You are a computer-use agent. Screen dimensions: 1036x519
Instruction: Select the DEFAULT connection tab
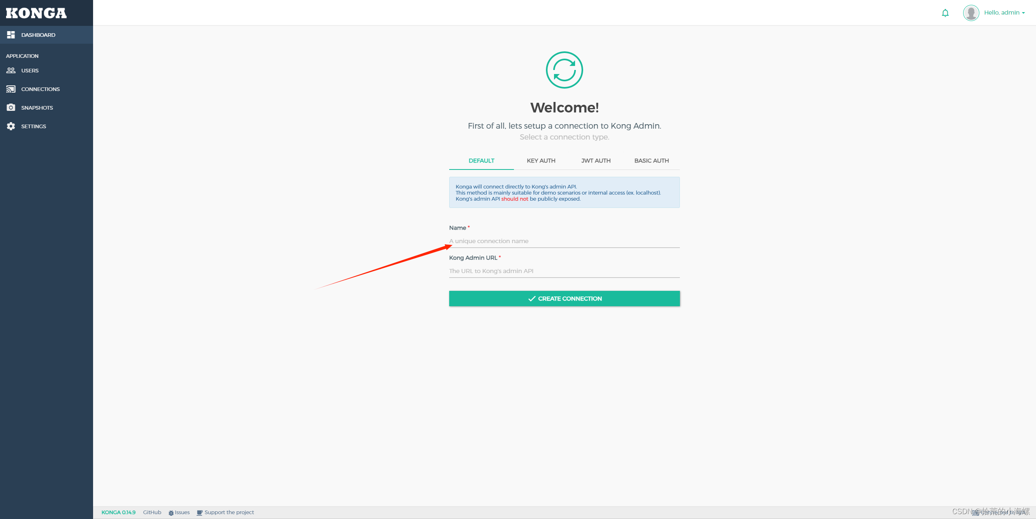coord(481,160)
